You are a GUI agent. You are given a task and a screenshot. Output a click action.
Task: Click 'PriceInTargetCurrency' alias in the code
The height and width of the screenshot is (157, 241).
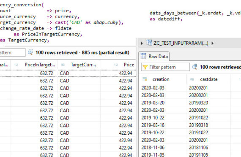coord(51,34)
